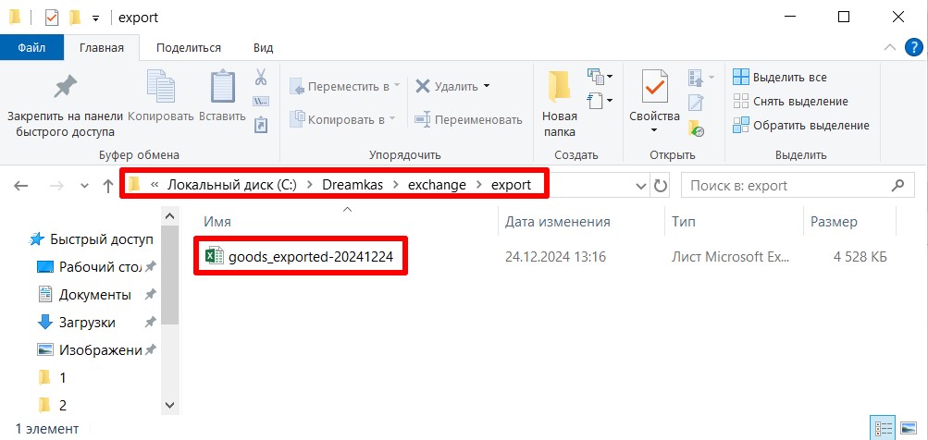Click exchange in the address path
This screenshot has height=440, width=928.
pyautogui.click(x=437, y=185)
